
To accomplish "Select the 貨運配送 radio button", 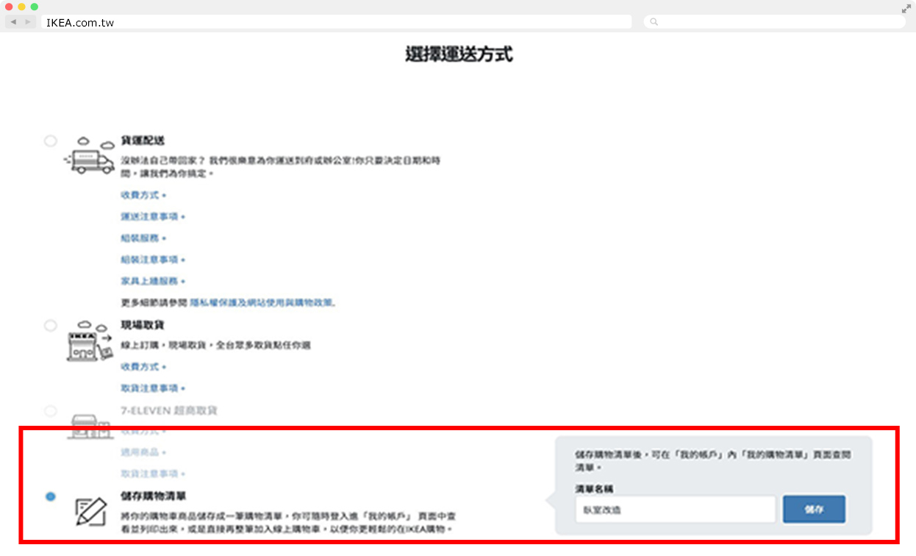I will click(x=50, y=140).
